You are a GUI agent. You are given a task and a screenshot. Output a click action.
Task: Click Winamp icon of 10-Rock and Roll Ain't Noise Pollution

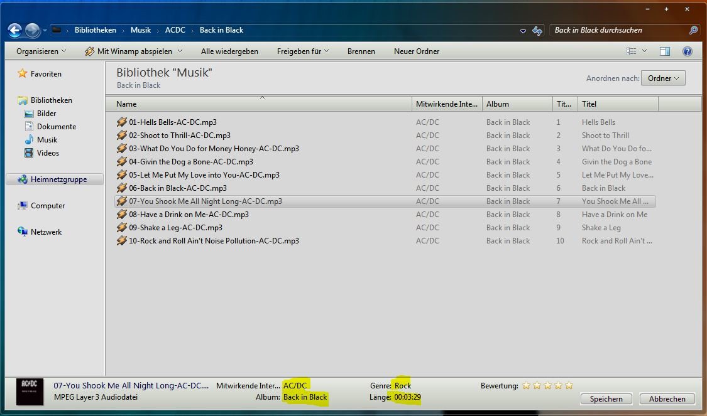[x=121, y=240]
